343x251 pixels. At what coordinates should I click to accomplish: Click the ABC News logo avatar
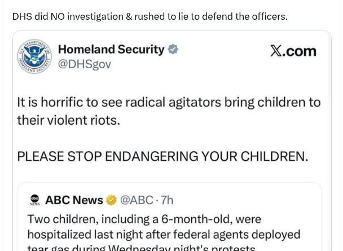35,200
